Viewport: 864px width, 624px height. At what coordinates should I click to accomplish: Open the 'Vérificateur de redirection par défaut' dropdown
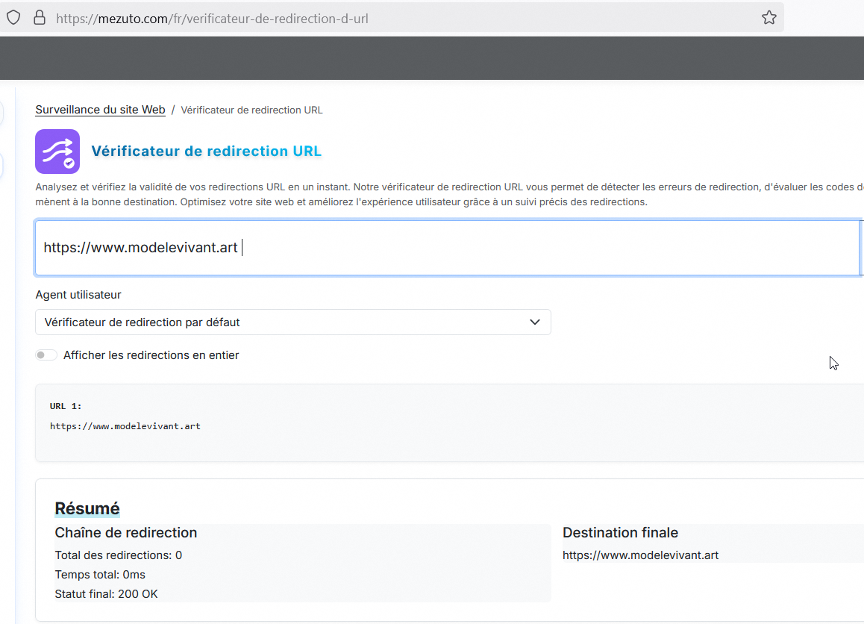click(x=292, y=322)
